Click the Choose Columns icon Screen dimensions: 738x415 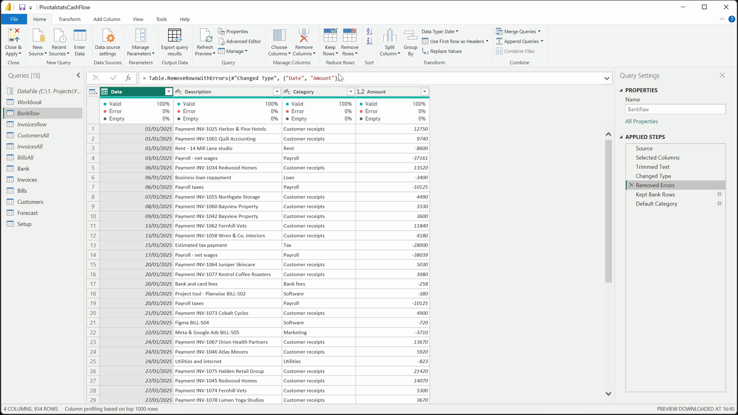pos(279,36)
